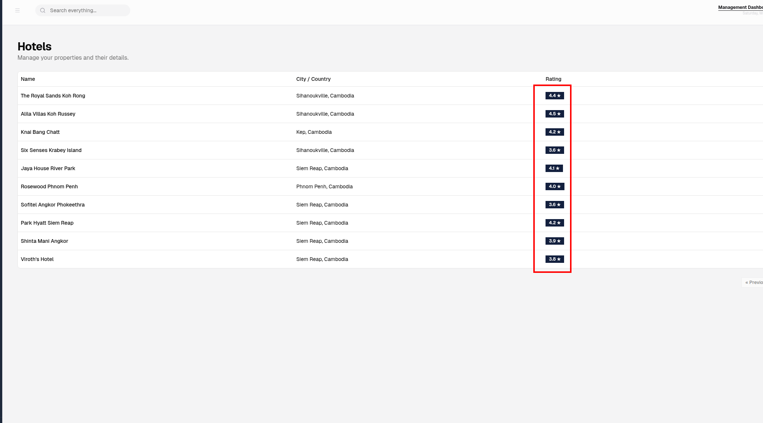
Task: Click the 4.1 star rating badge
Action: 554,168
